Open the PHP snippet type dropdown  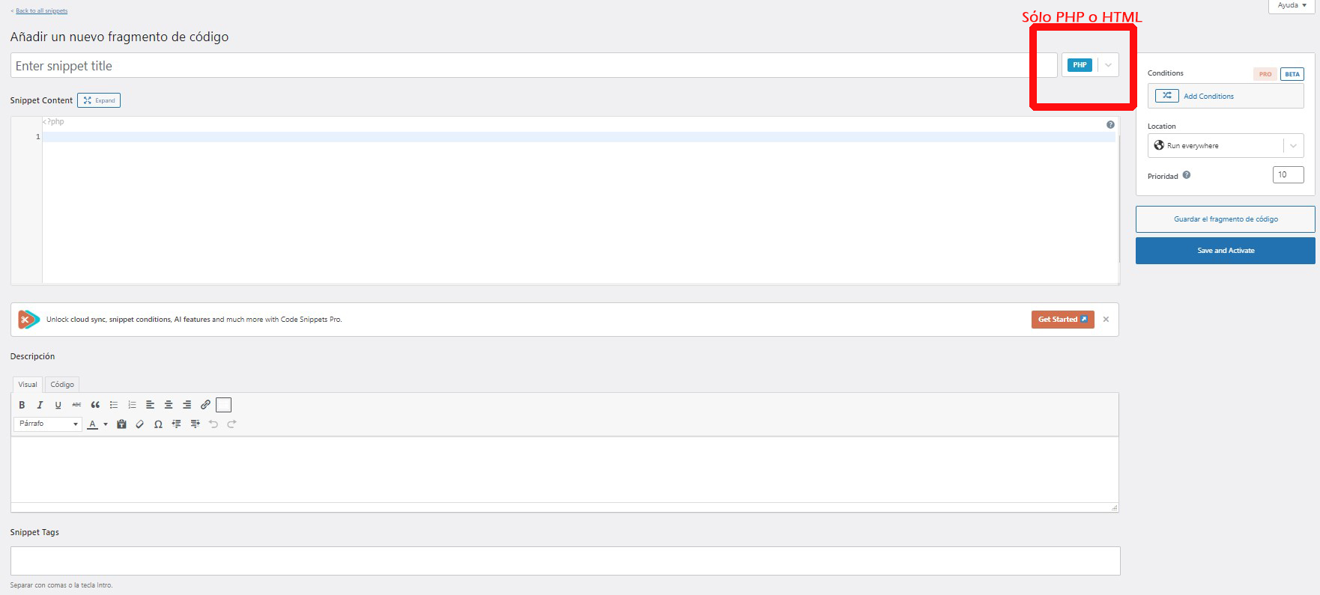point(1108,65)
